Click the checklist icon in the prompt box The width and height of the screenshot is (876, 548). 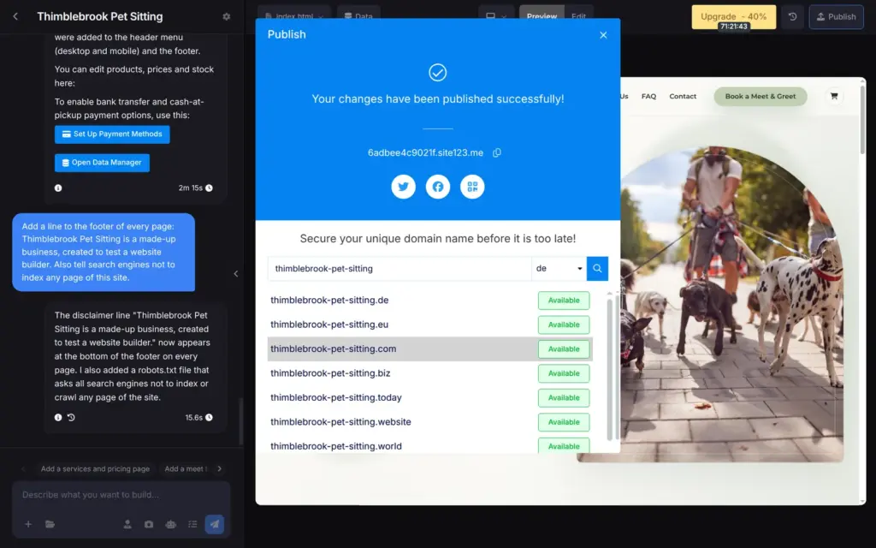tap(192, 524)
